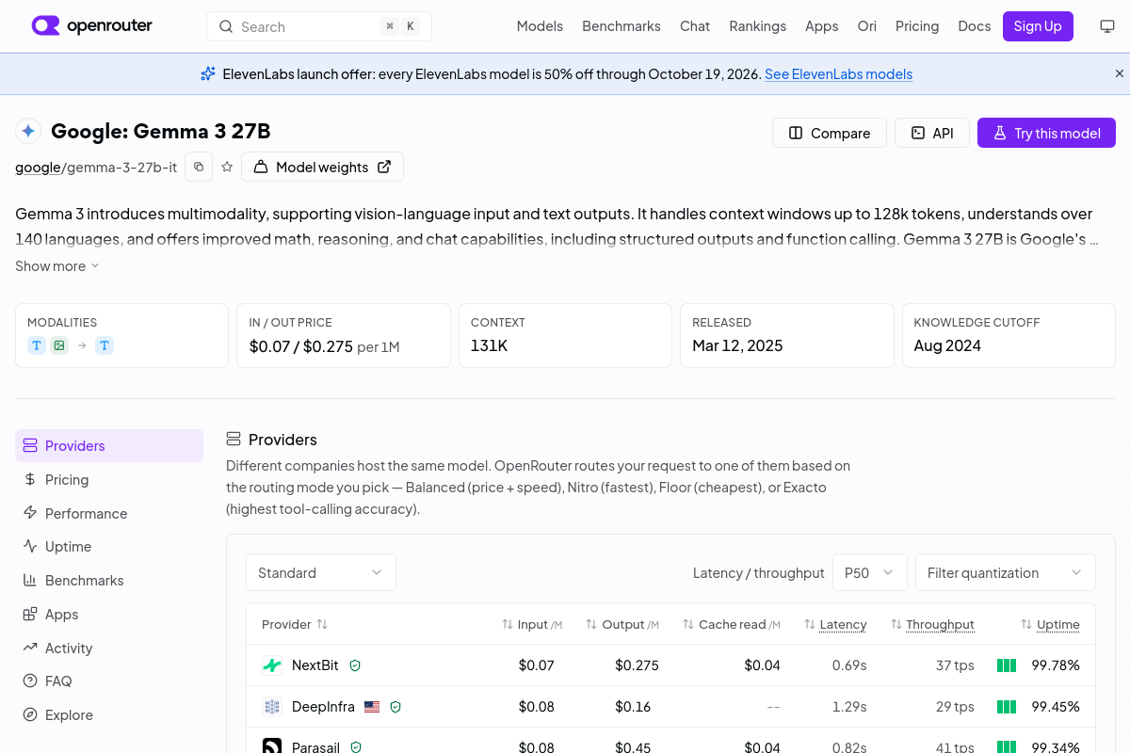
Task: Dismiss the ElevenLabs offer banner
Action: pyautogui.click(x=1120, y=73)
